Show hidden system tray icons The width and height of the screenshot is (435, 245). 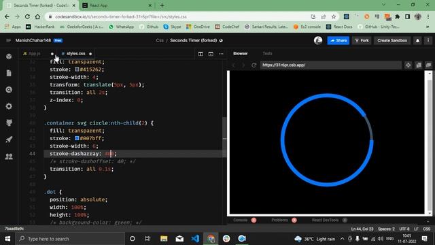(342, 239)
